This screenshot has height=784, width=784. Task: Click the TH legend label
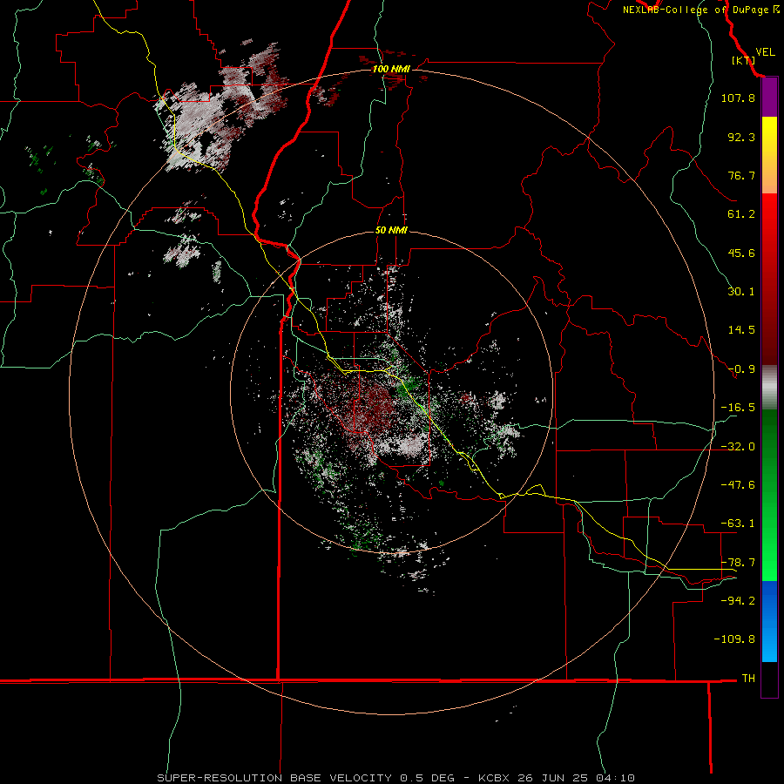(x=748, y=678)
